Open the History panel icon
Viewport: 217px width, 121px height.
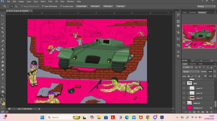coord(178,15)
